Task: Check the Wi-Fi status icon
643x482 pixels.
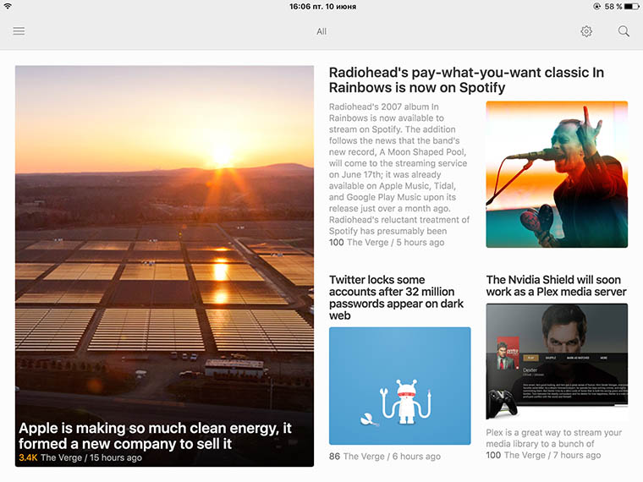Action: tap(8, 6)
